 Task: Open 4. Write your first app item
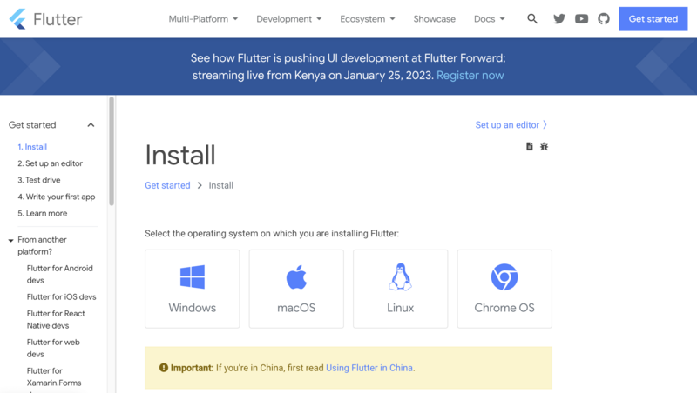[x=56, y=196]
